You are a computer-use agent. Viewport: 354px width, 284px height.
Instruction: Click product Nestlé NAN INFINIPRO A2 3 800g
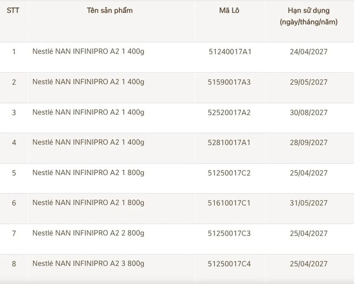88,263
